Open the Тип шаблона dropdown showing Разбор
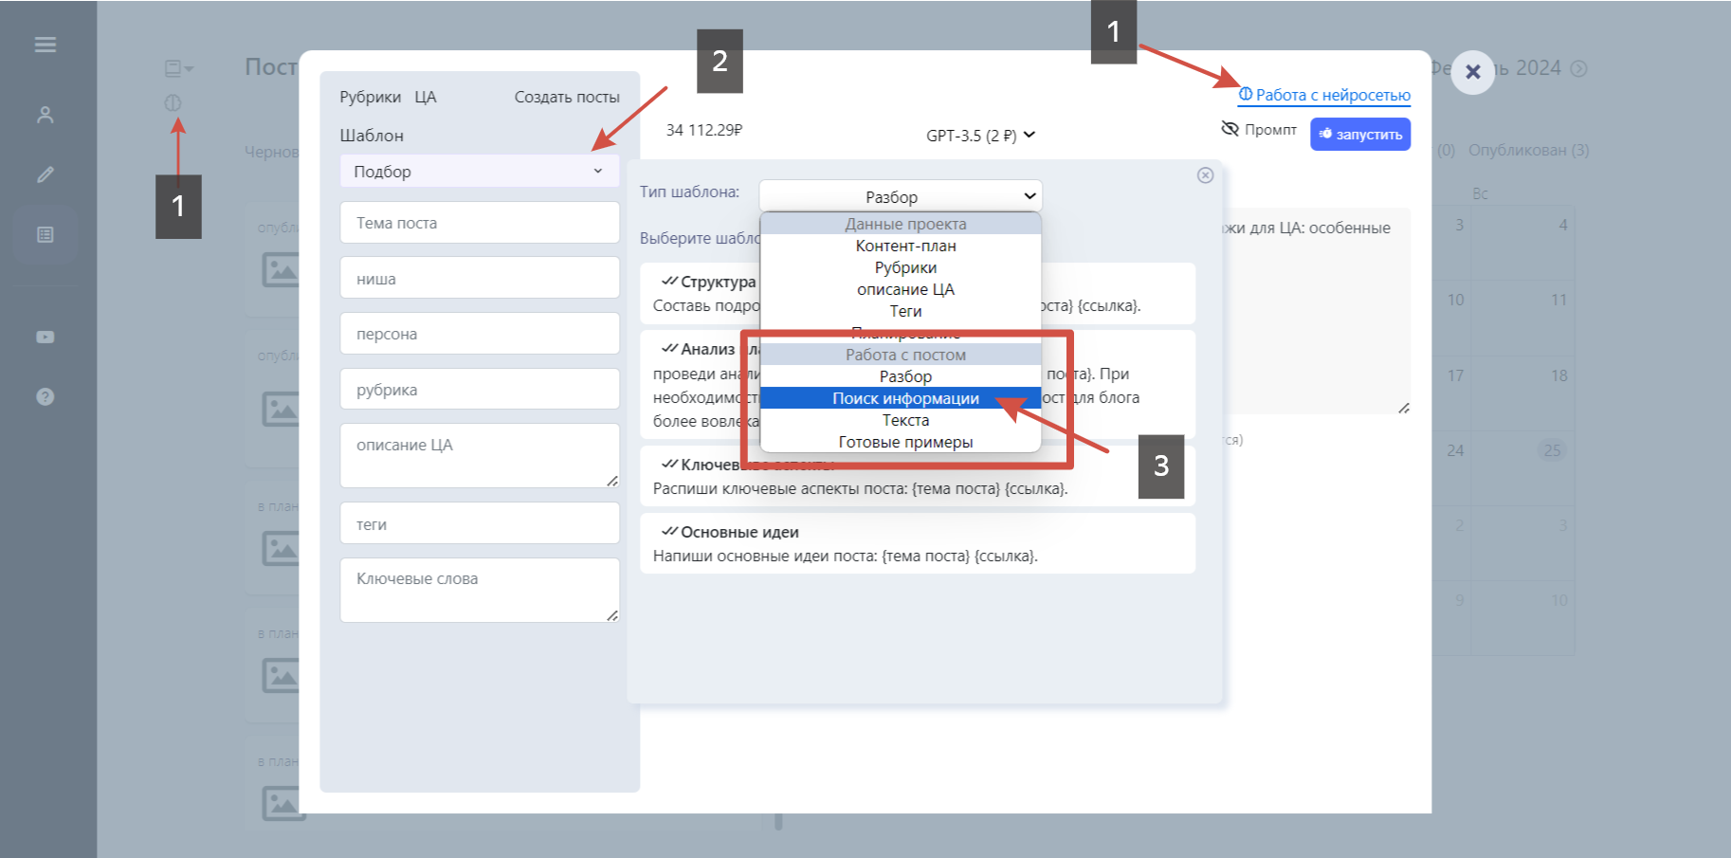The image size is (1731, 858). click(901, 196)
